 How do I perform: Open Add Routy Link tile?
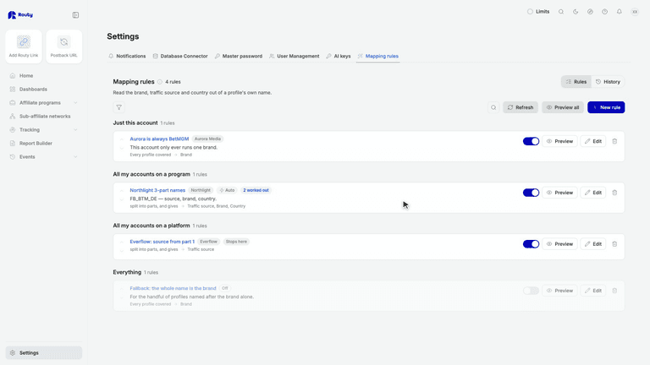click(x=24, y=46)
